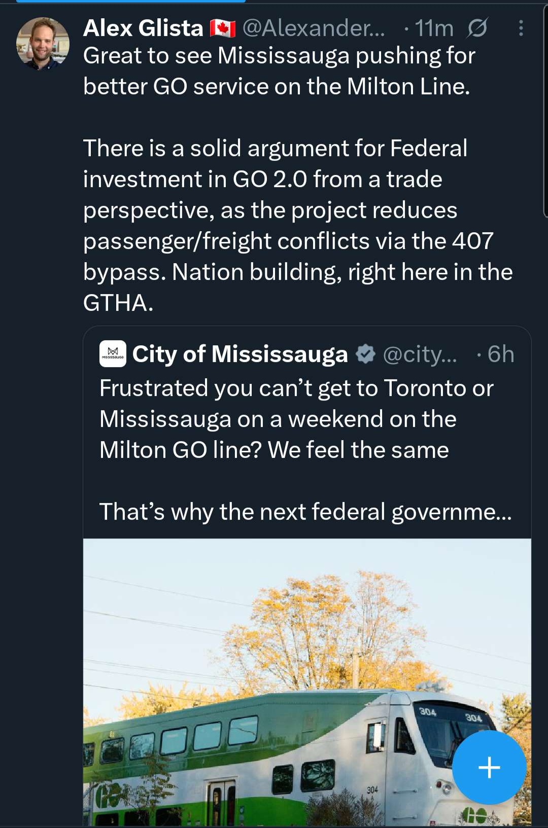Open Alex Glista's profile picture
The height and width of the screenshot is (828, 548).
[43, 43]
